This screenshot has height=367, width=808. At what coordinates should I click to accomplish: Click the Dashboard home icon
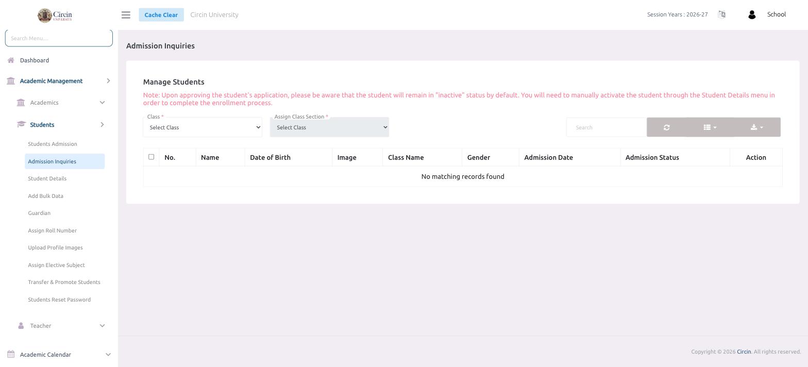pyautogui.click(x=11, y=60)
